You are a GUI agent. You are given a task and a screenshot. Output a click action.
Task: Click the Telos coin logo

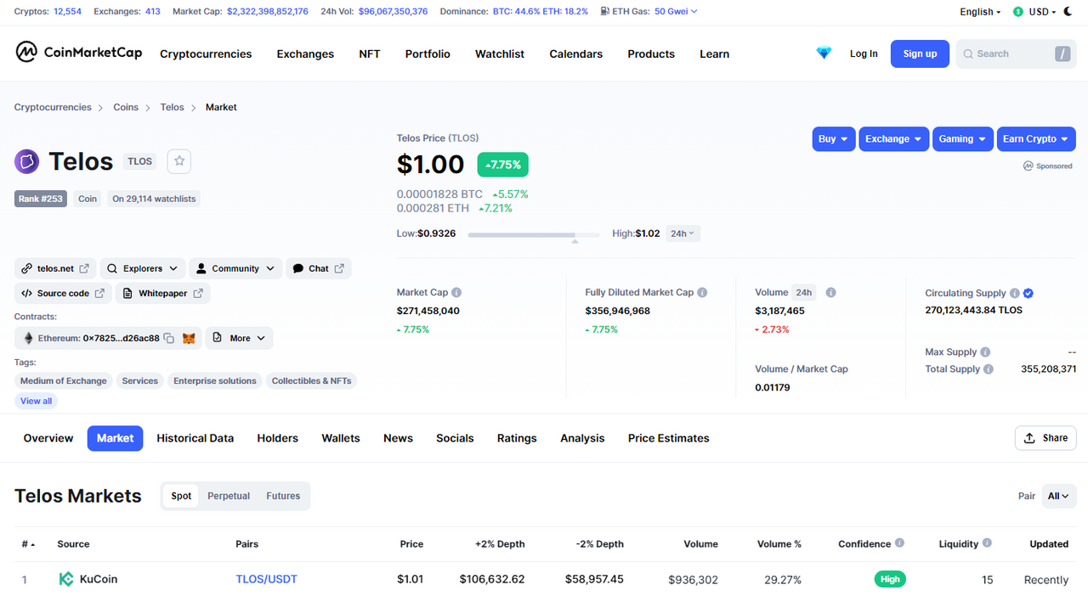(27, 161)
